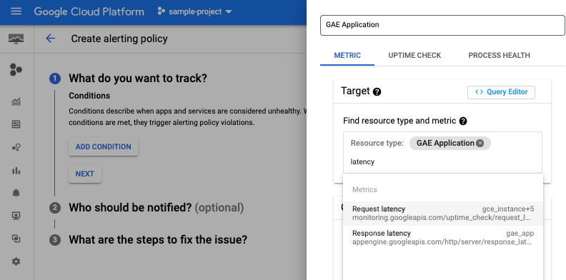This screenshot has width=566, height=280.
Task: Remove the GAE Application resource chip
Action: pyautogui.click(x=480, y=144)
